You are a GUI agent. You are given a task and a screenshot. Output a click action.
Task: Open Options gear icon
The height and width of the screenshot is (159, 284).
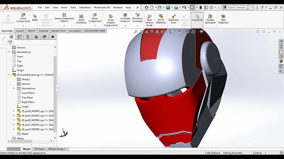211,7
